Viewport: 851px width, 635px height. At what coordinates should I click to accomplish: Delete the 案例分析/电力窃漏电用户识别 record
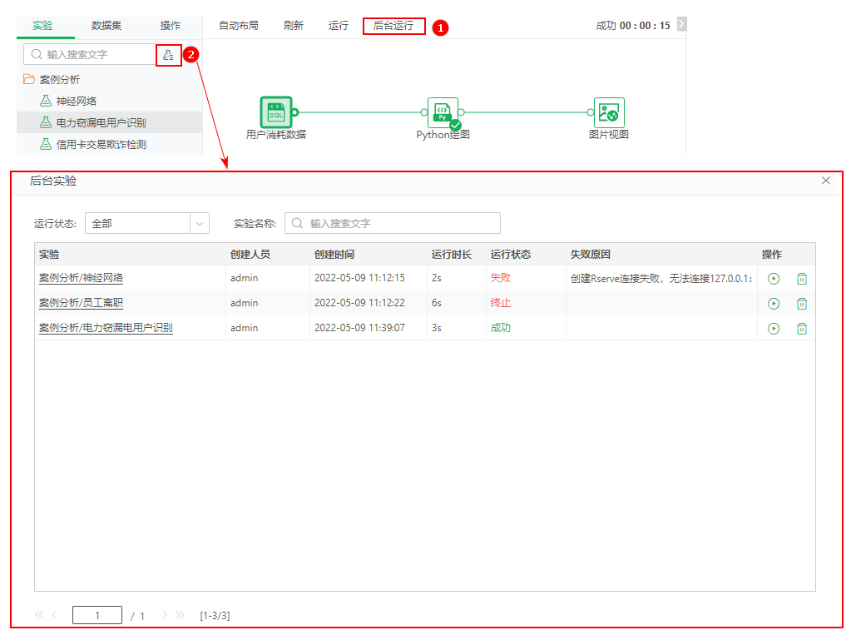pyautogui.click(x=802, y=329)
